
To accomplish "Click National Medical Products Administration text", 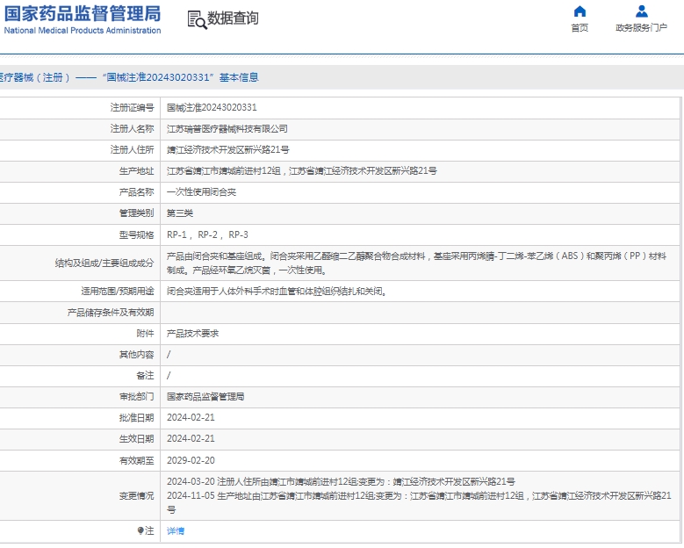I will click(83, 31).
